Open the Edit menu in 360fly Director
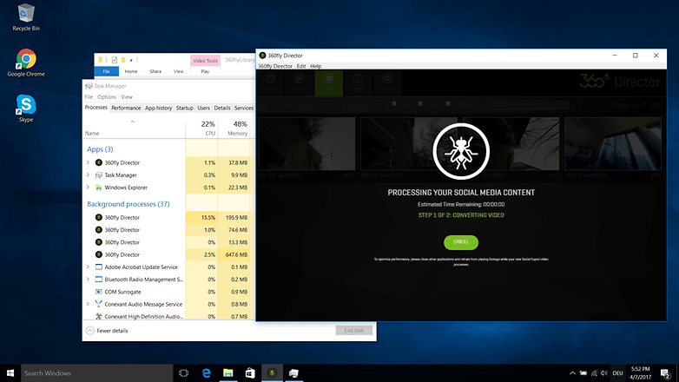The width and height of the screenshot is (679, 382). (301, 66)
